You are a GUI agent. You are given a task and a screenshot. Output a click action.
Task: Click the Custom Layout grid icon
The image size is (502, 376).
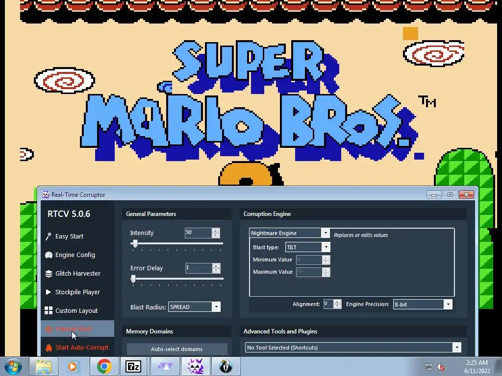pos(49,310)
